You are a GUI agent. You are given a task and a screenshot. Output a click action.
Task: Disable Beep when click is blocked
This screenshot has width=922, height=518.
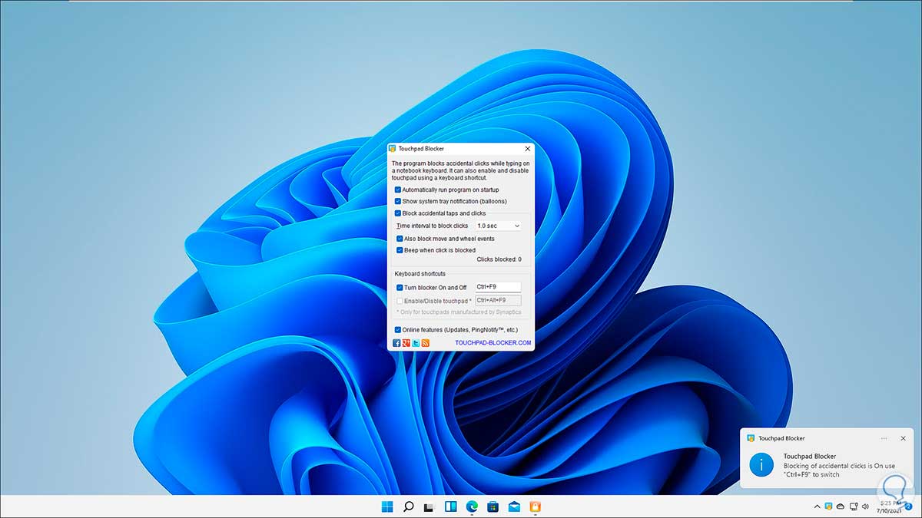(400, 250)
